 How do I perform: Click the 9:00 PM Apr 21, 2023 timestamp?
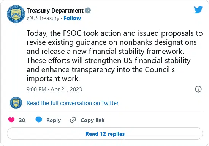54,89
